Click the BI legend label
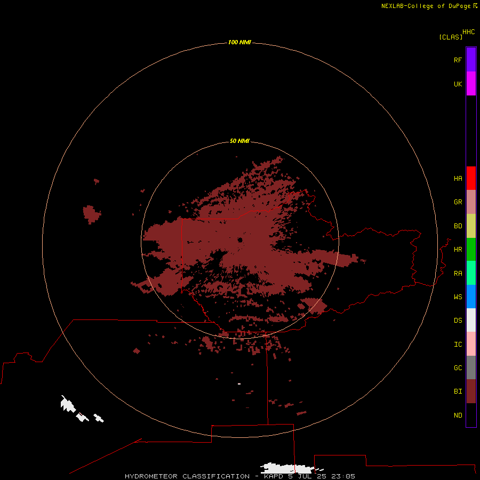 coord(458,391)
